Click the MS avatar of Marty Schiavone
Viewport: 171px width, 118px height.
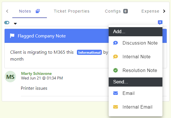coord(10,77)
